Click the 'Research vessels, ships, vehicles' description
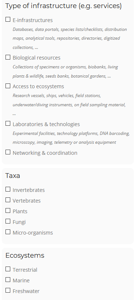Screen dimensions: 139x300 click(x=69, y=105)
